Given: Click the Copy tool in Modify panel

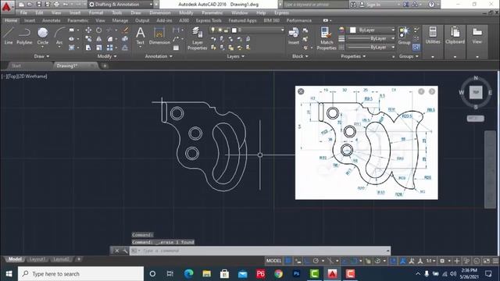Looking at the screenshot, I should 88,39.
